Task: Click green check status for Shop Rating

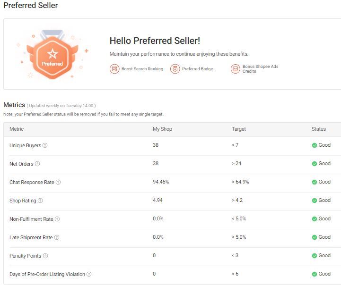Action: point(315,201)
